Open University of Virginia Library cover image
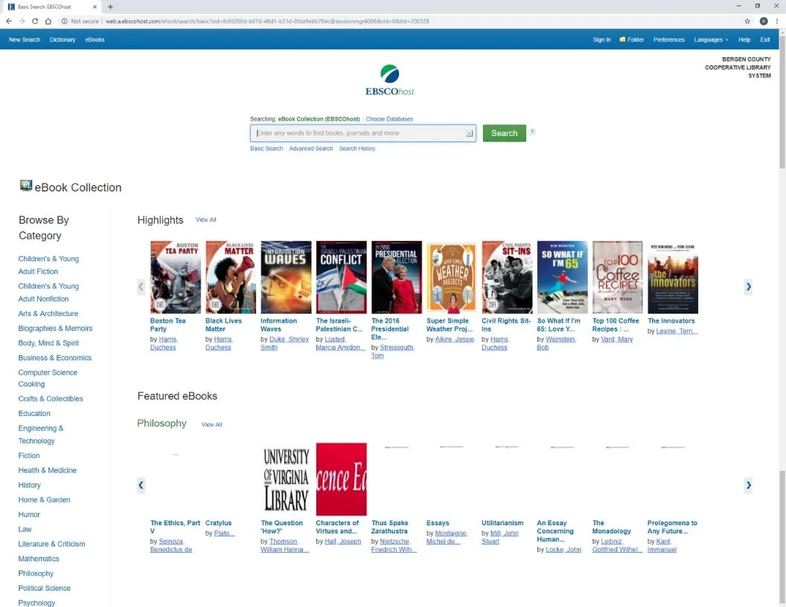Viewport: 786px width, 607px height. tap(287, 479)
